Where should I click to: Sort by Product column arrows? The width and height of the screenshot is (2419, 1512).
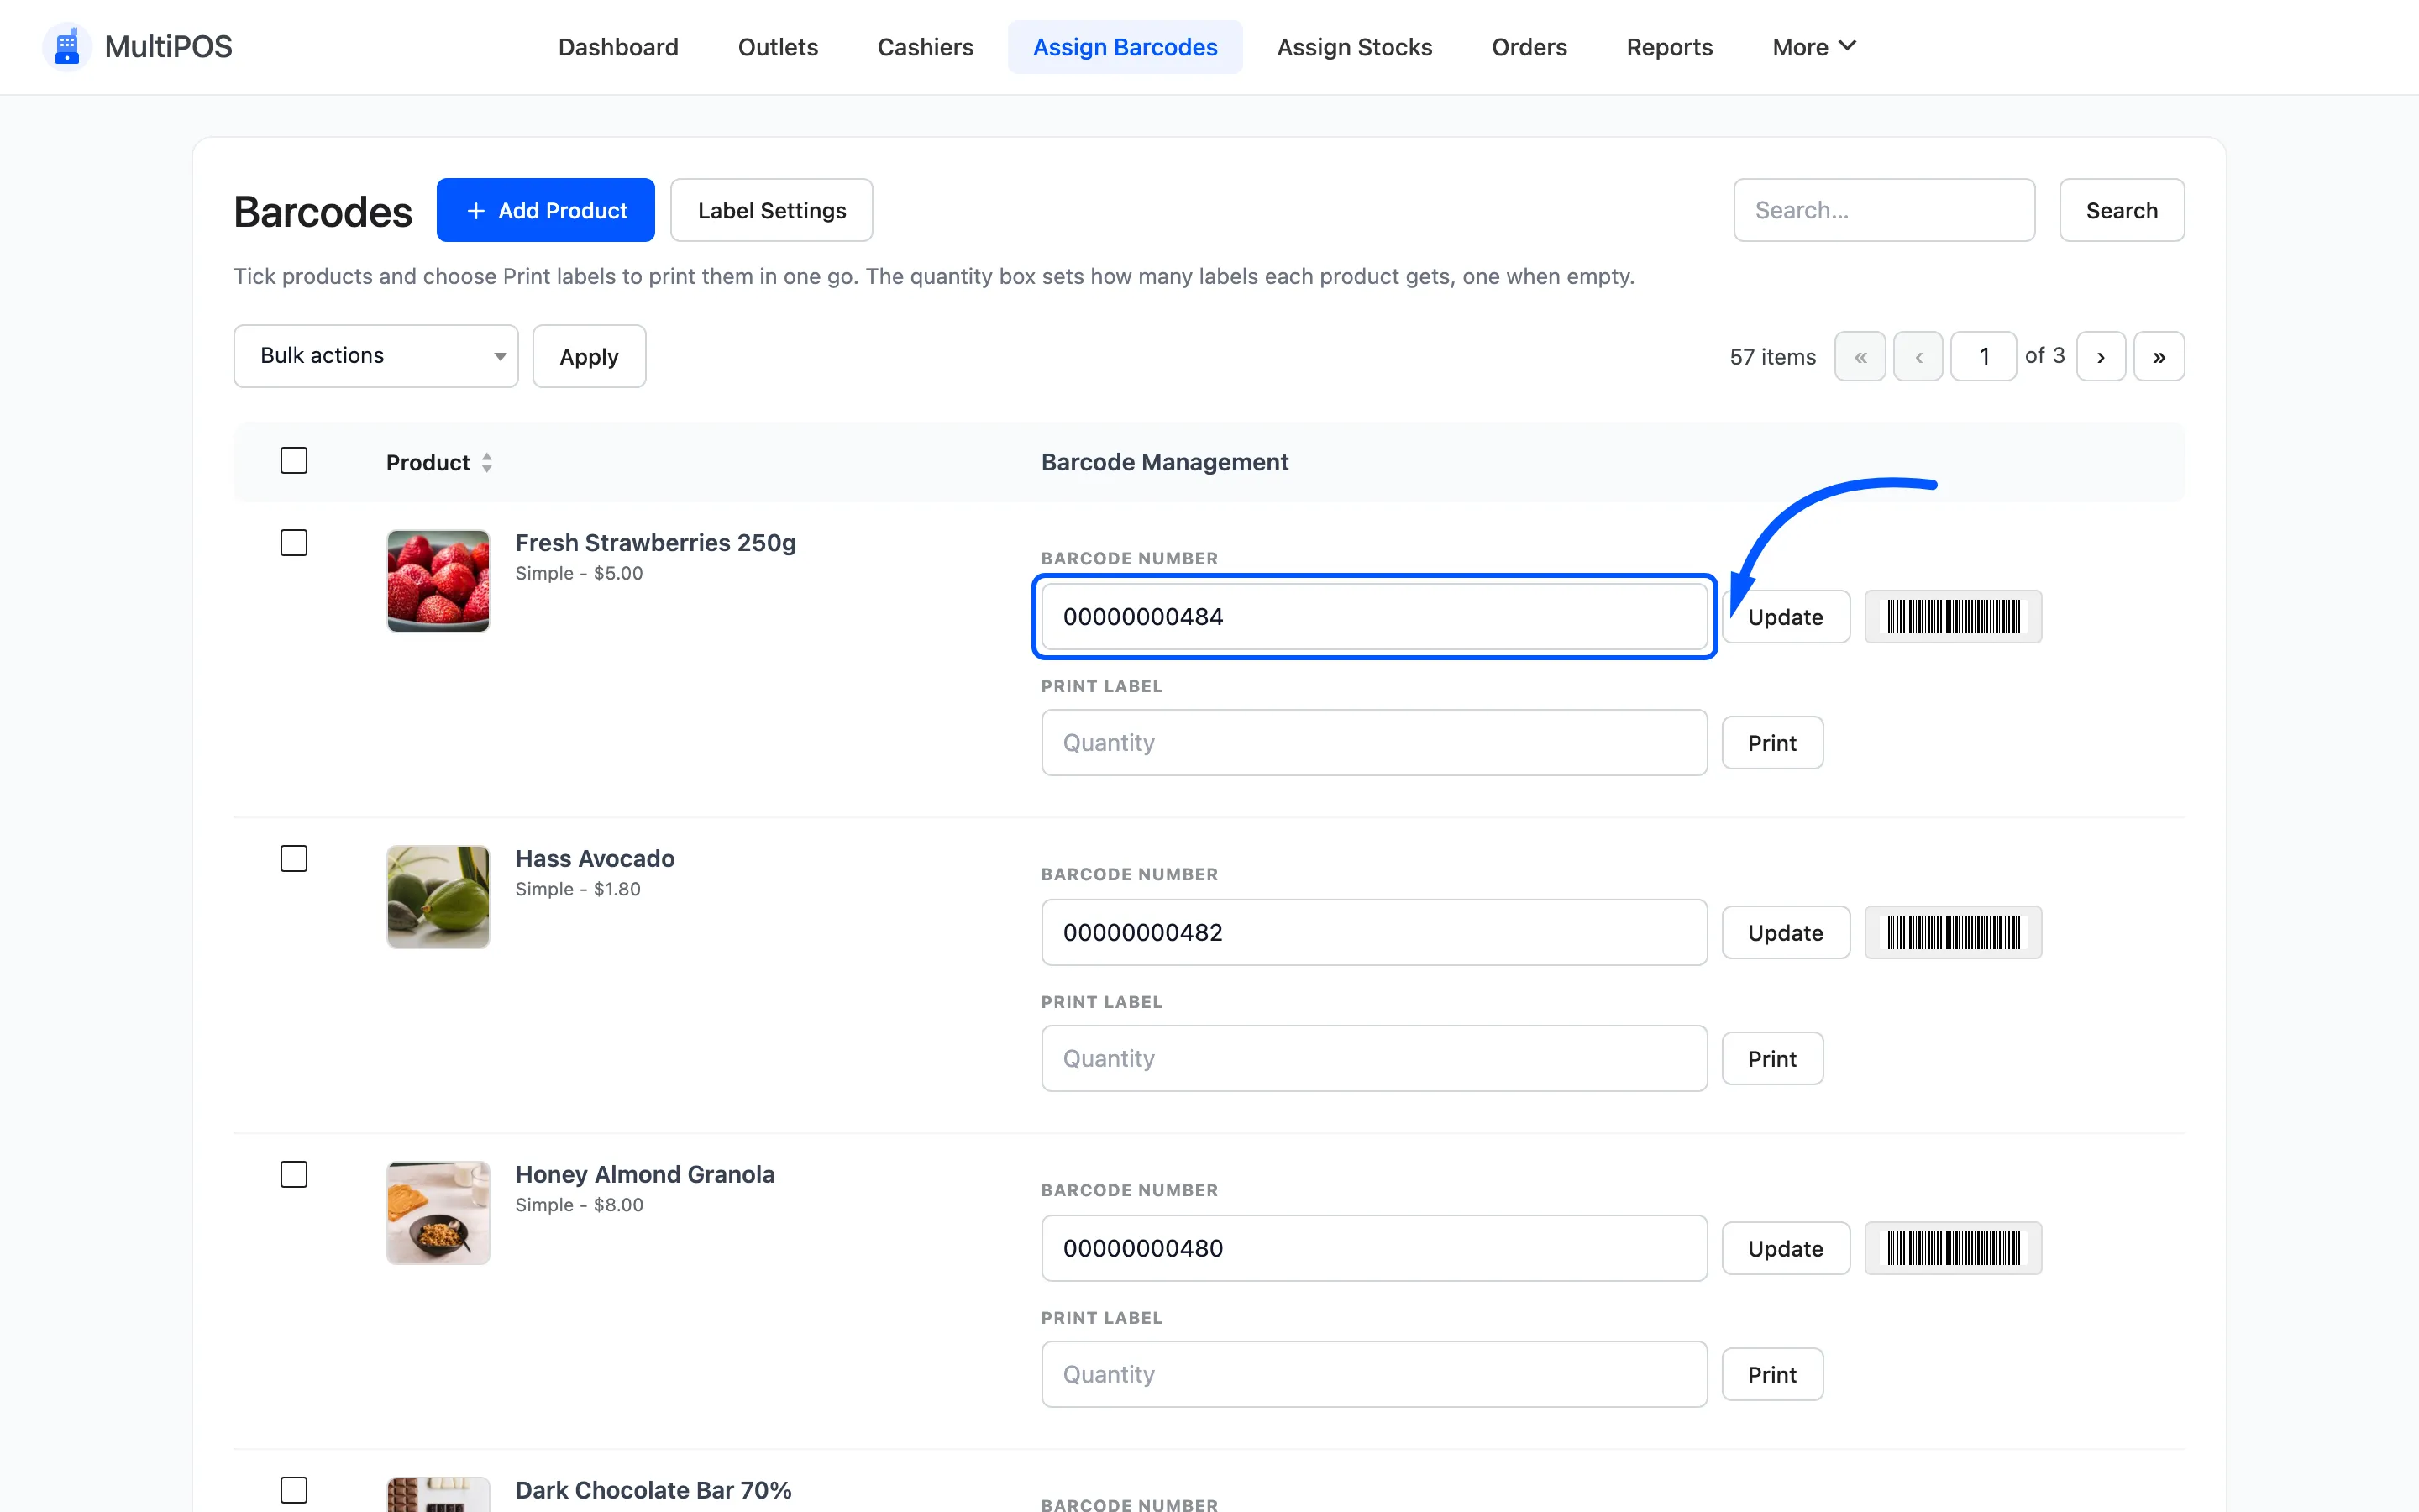[487, 463]
